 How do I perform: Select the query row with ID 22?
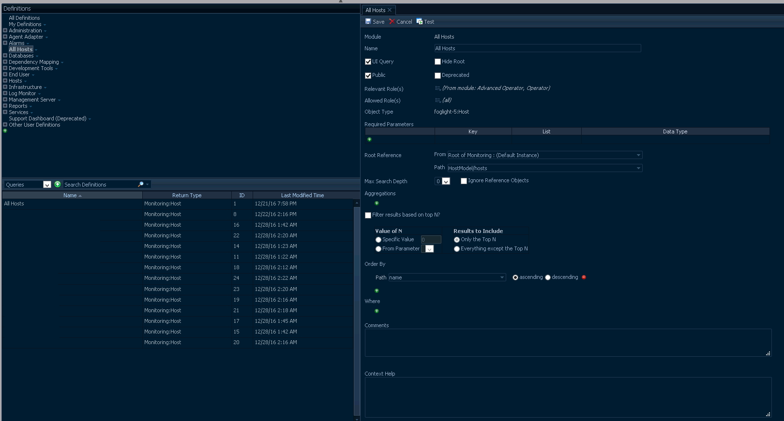(178, 235)
